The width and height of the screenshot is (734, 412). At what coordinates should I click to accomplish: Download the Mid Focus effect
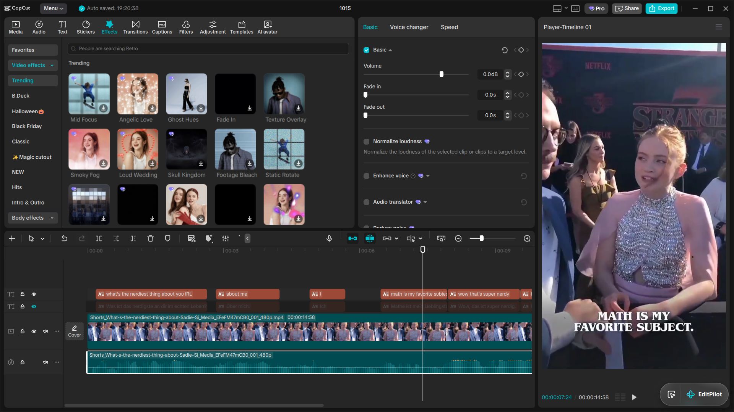pyautogui.click(x=103, y=108)
